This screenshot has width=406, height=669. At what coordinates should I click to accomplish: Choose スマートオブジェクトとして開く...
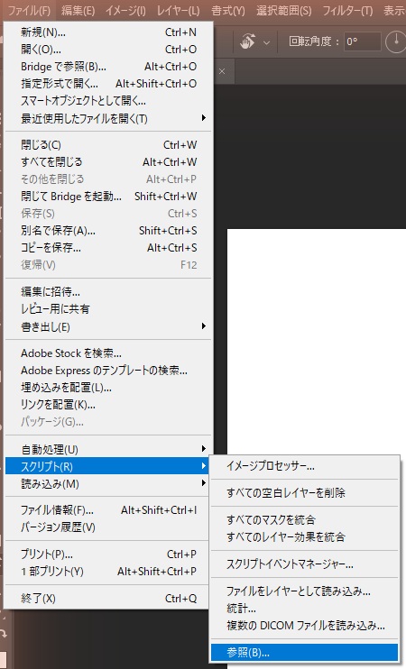click(x=108, y=101)
